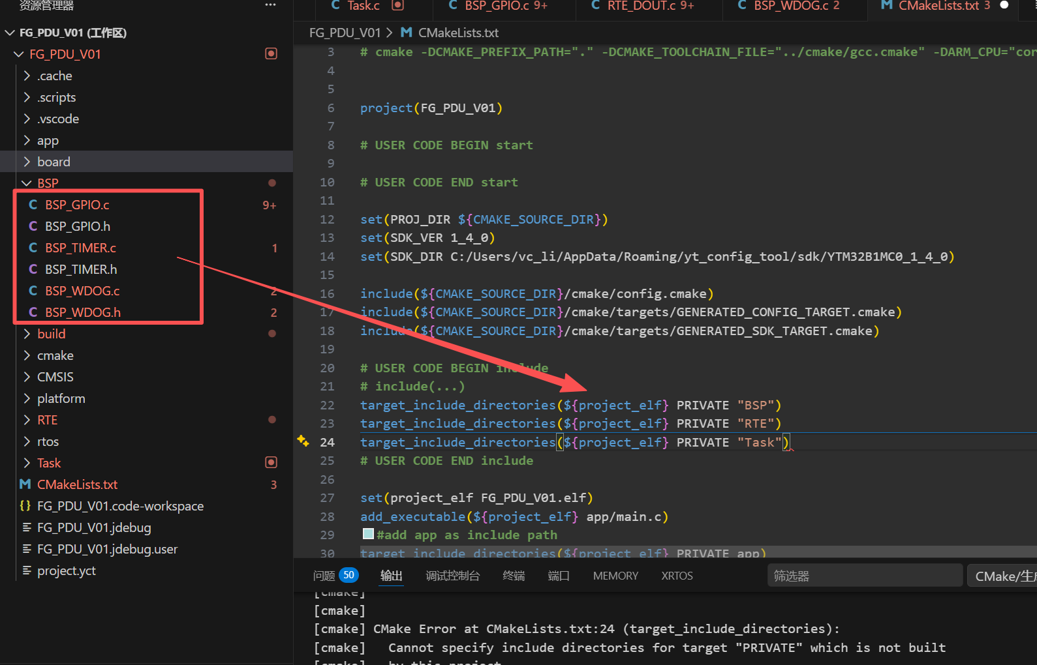Open the CMake output channel dropdown
The image size is (1037, 665).
1002,576
